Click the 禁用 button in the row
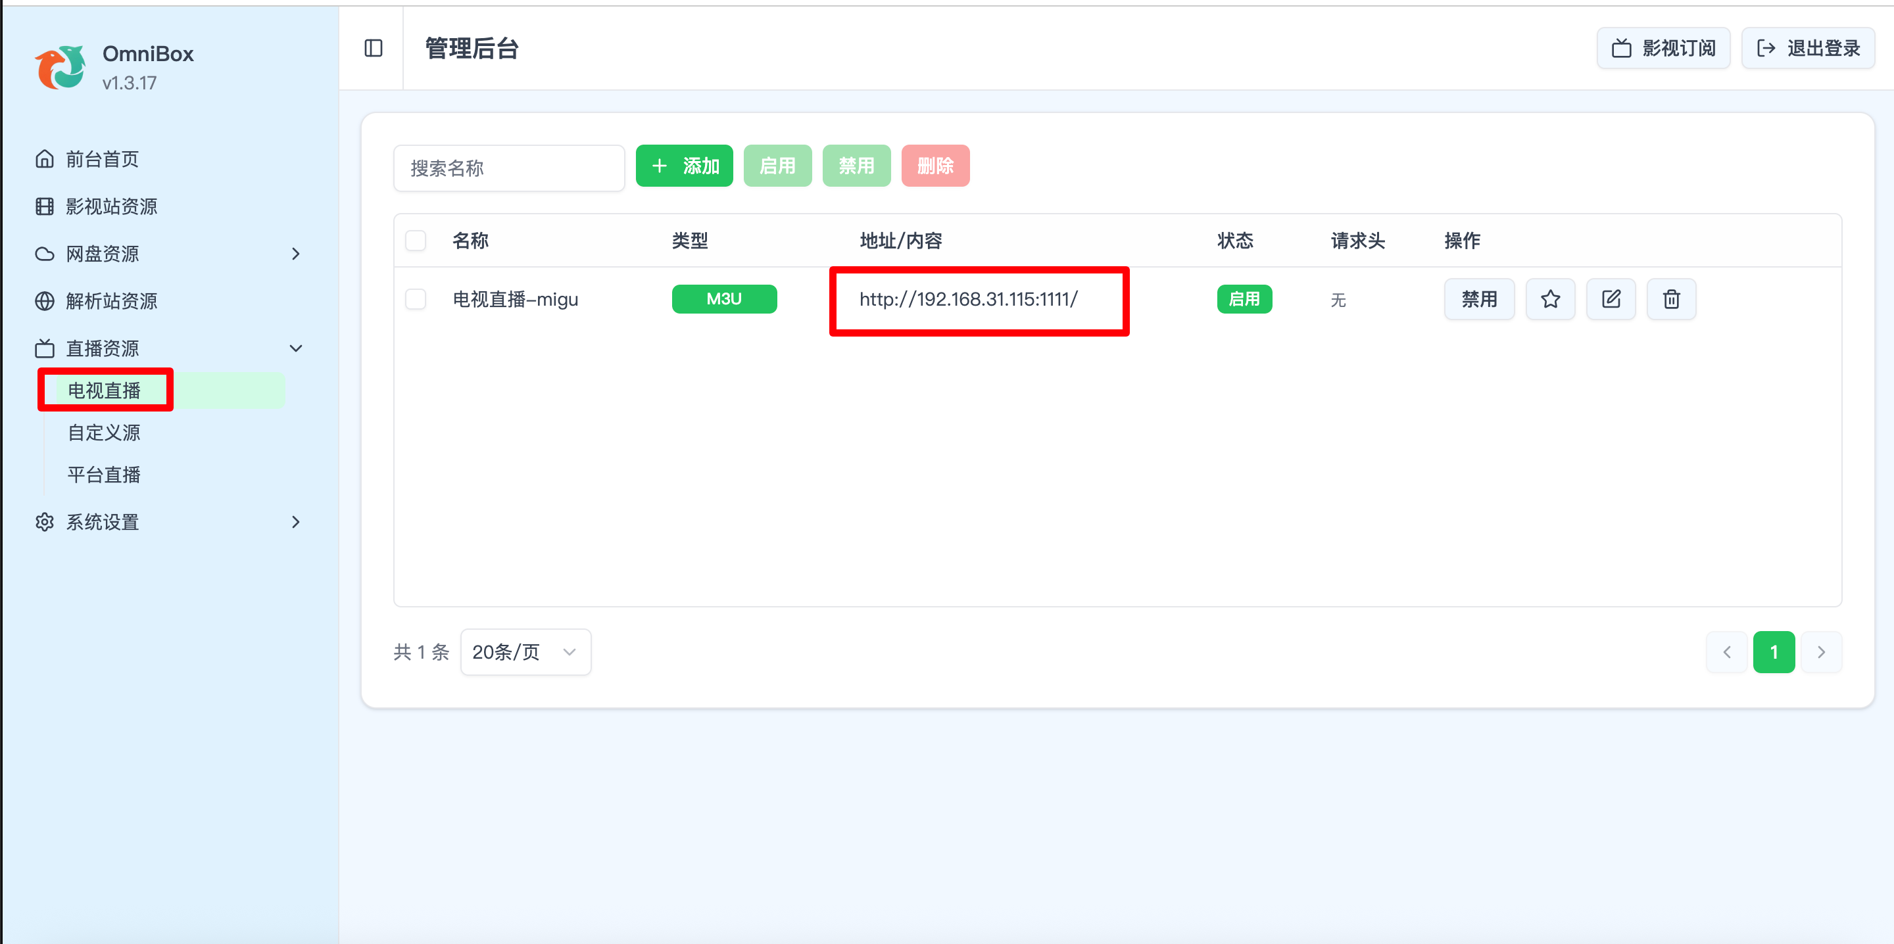The height and width of the screenshot is (944, 1894). tap(1478, 299)
